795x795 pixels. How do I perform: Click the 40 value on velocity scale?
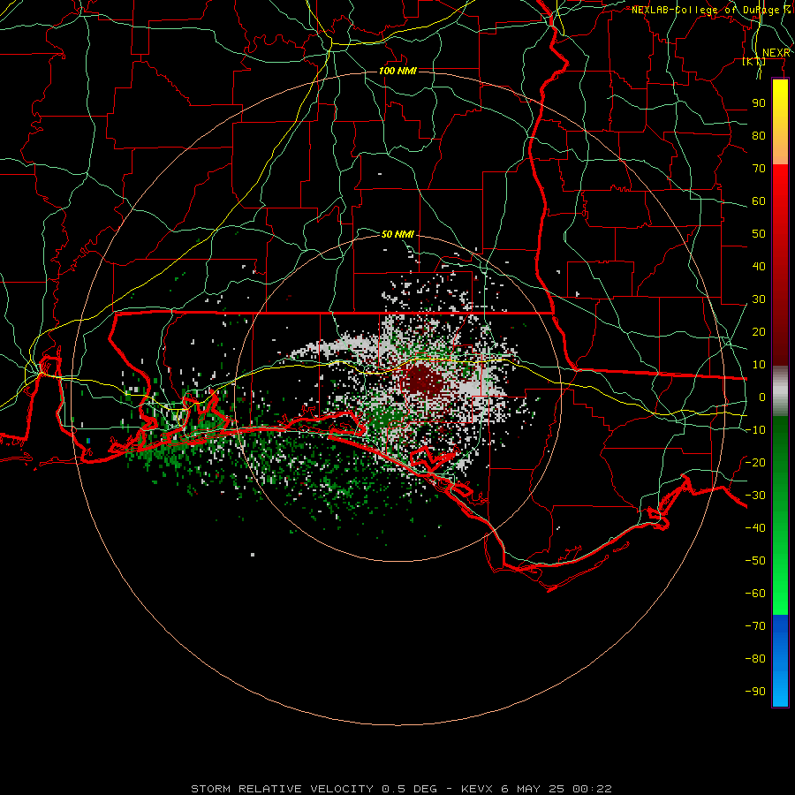point(759,267)
